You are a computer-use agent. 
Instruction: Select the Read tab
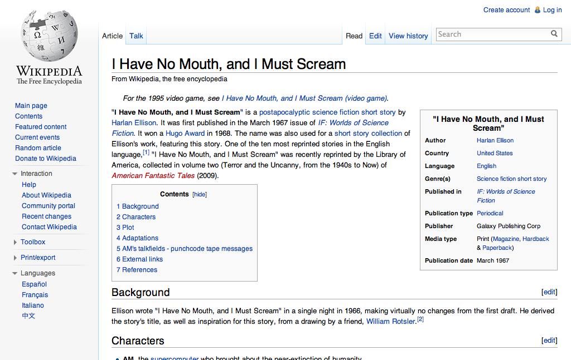tap(354, 36)
